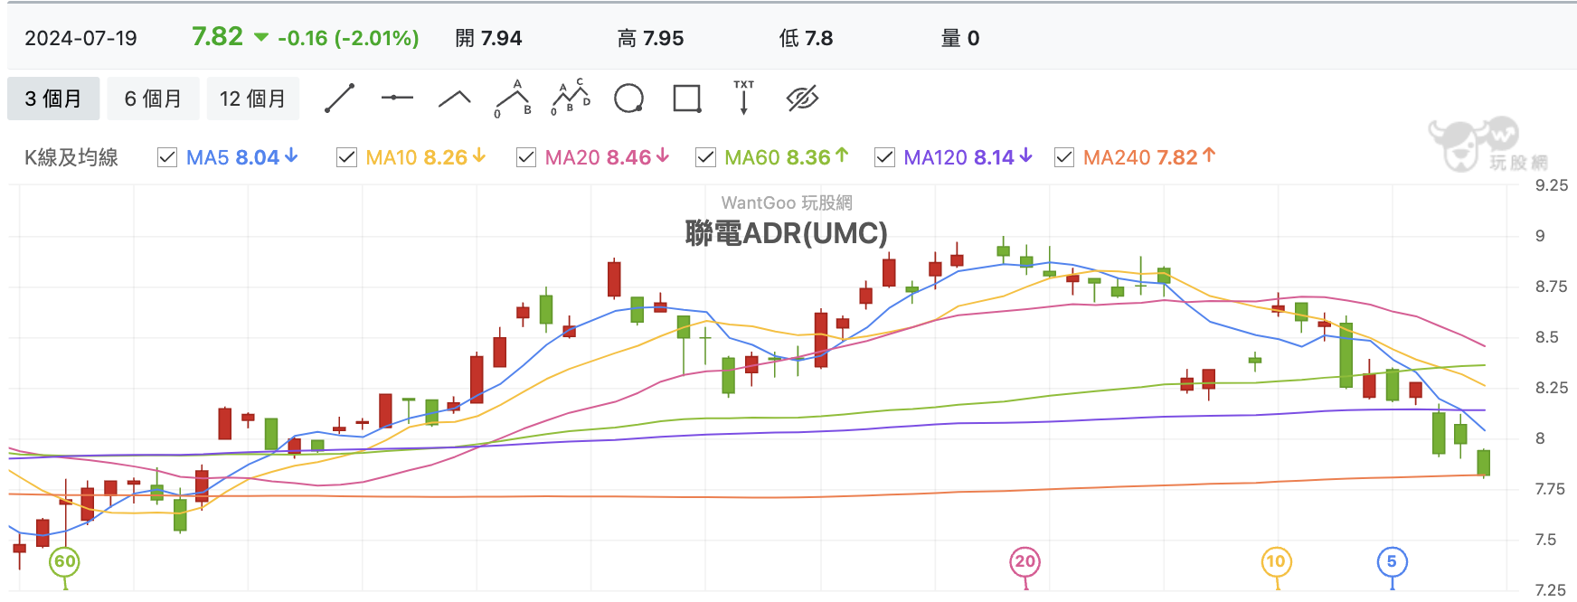The width and height of the screenshot is (1577, 602).
Task: Click the MA20 8.46 label
Action: tap(607, 157)
